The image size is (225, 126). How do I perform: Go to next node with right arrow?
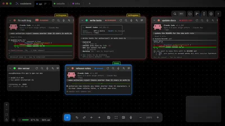click(99, 117)
